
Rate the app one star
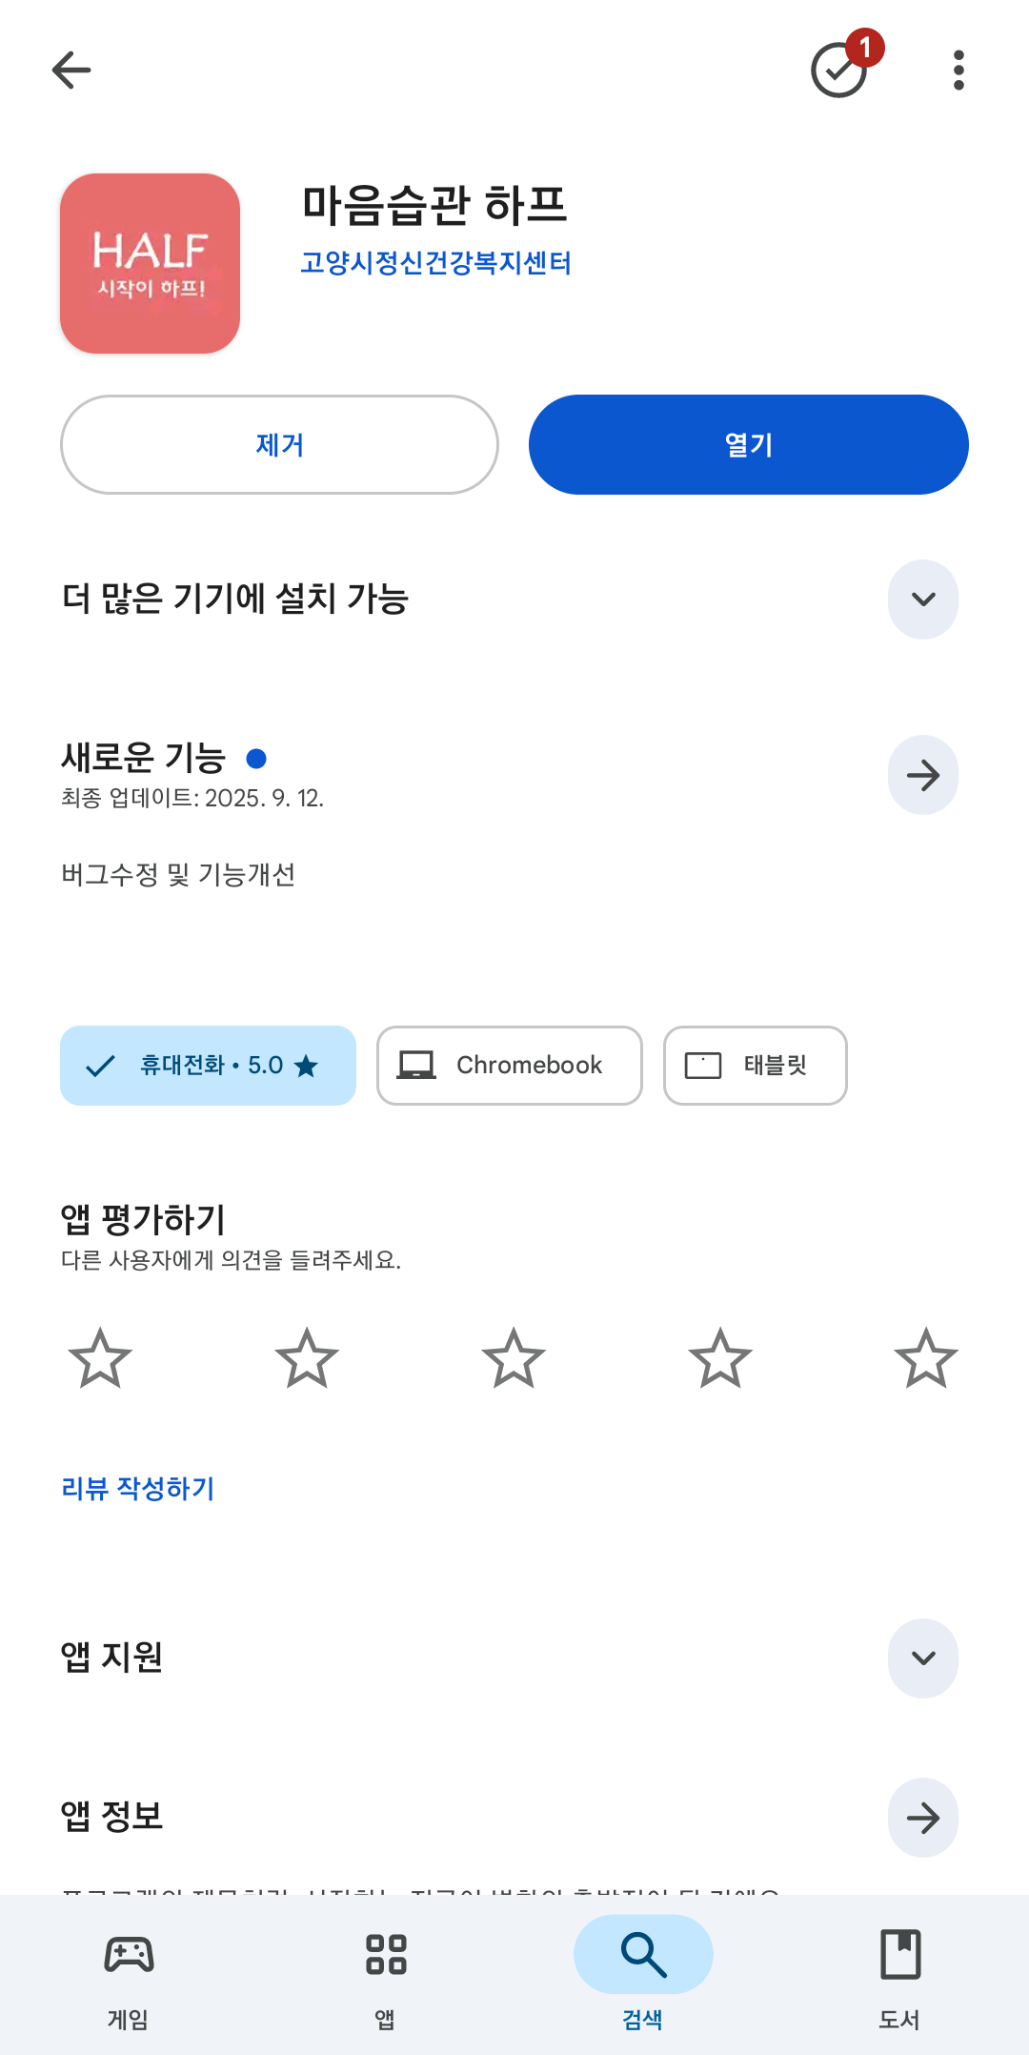point(100,1358)
